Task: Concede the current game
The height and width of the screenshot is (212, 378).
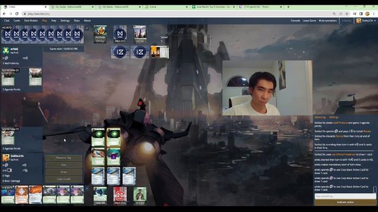Action: point(295,21)
